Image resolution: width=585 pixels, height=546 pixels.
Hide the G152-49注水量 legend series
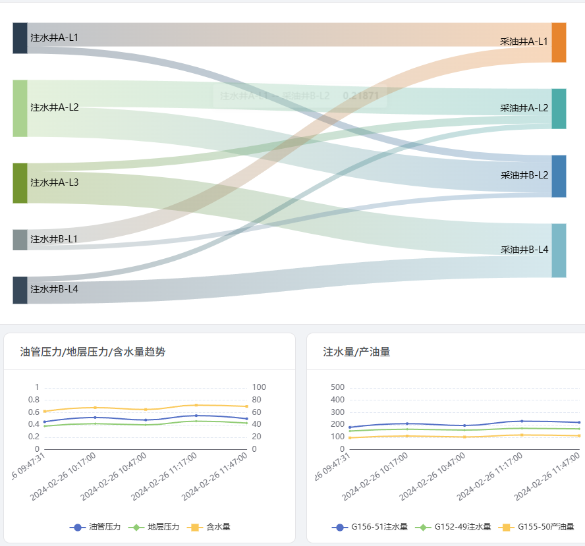click(x=453, y=527)
